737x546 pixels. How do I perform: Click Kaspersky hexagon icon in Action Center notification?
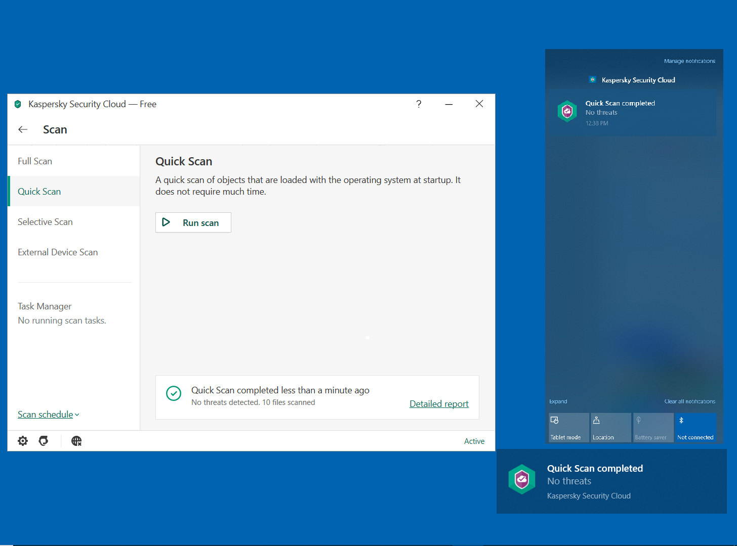[x=567, y=111]
